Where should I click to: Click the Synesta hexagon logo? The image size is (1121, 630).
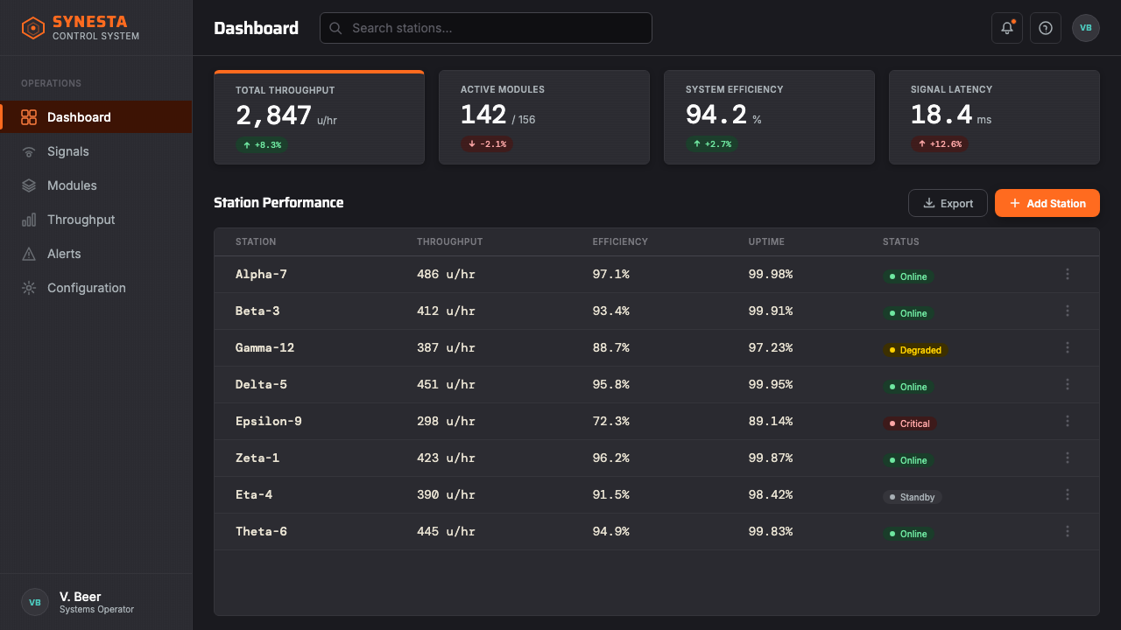33,29
